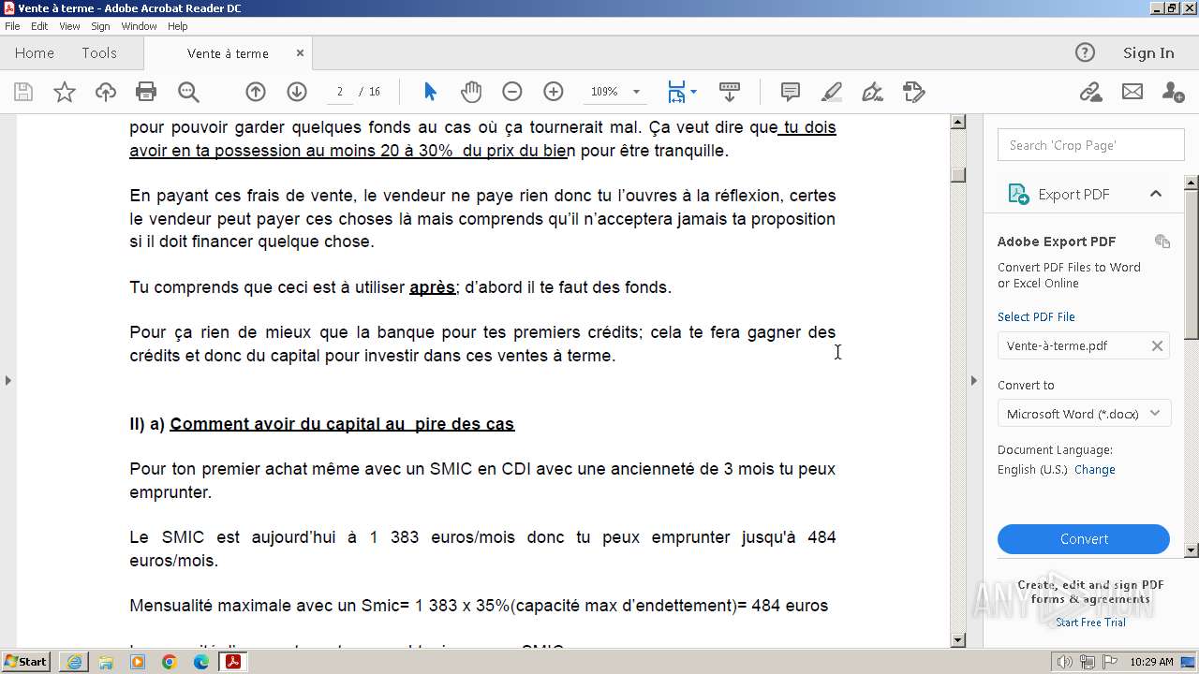Open Chrome from the taskbar

coord(170,662)
